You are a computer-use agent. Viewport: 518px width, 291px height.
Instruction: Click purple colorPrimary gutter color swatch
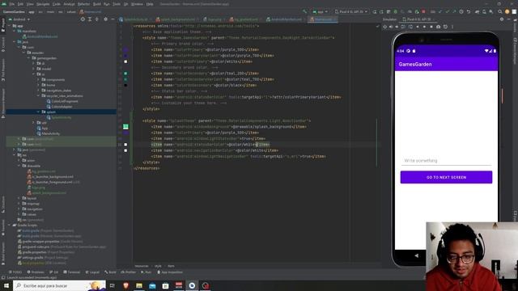(125, 50)
